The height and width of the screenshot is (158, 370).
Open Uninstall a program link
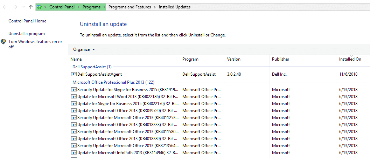pos(27,34)
